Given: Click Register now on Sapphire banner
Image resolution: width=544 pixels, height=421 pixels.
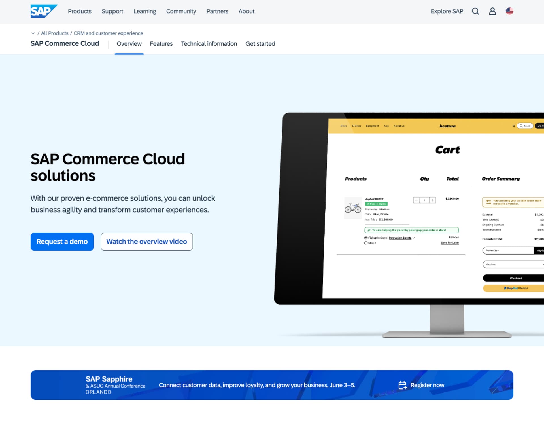Looking at the screenshot, I should (427, 385).
